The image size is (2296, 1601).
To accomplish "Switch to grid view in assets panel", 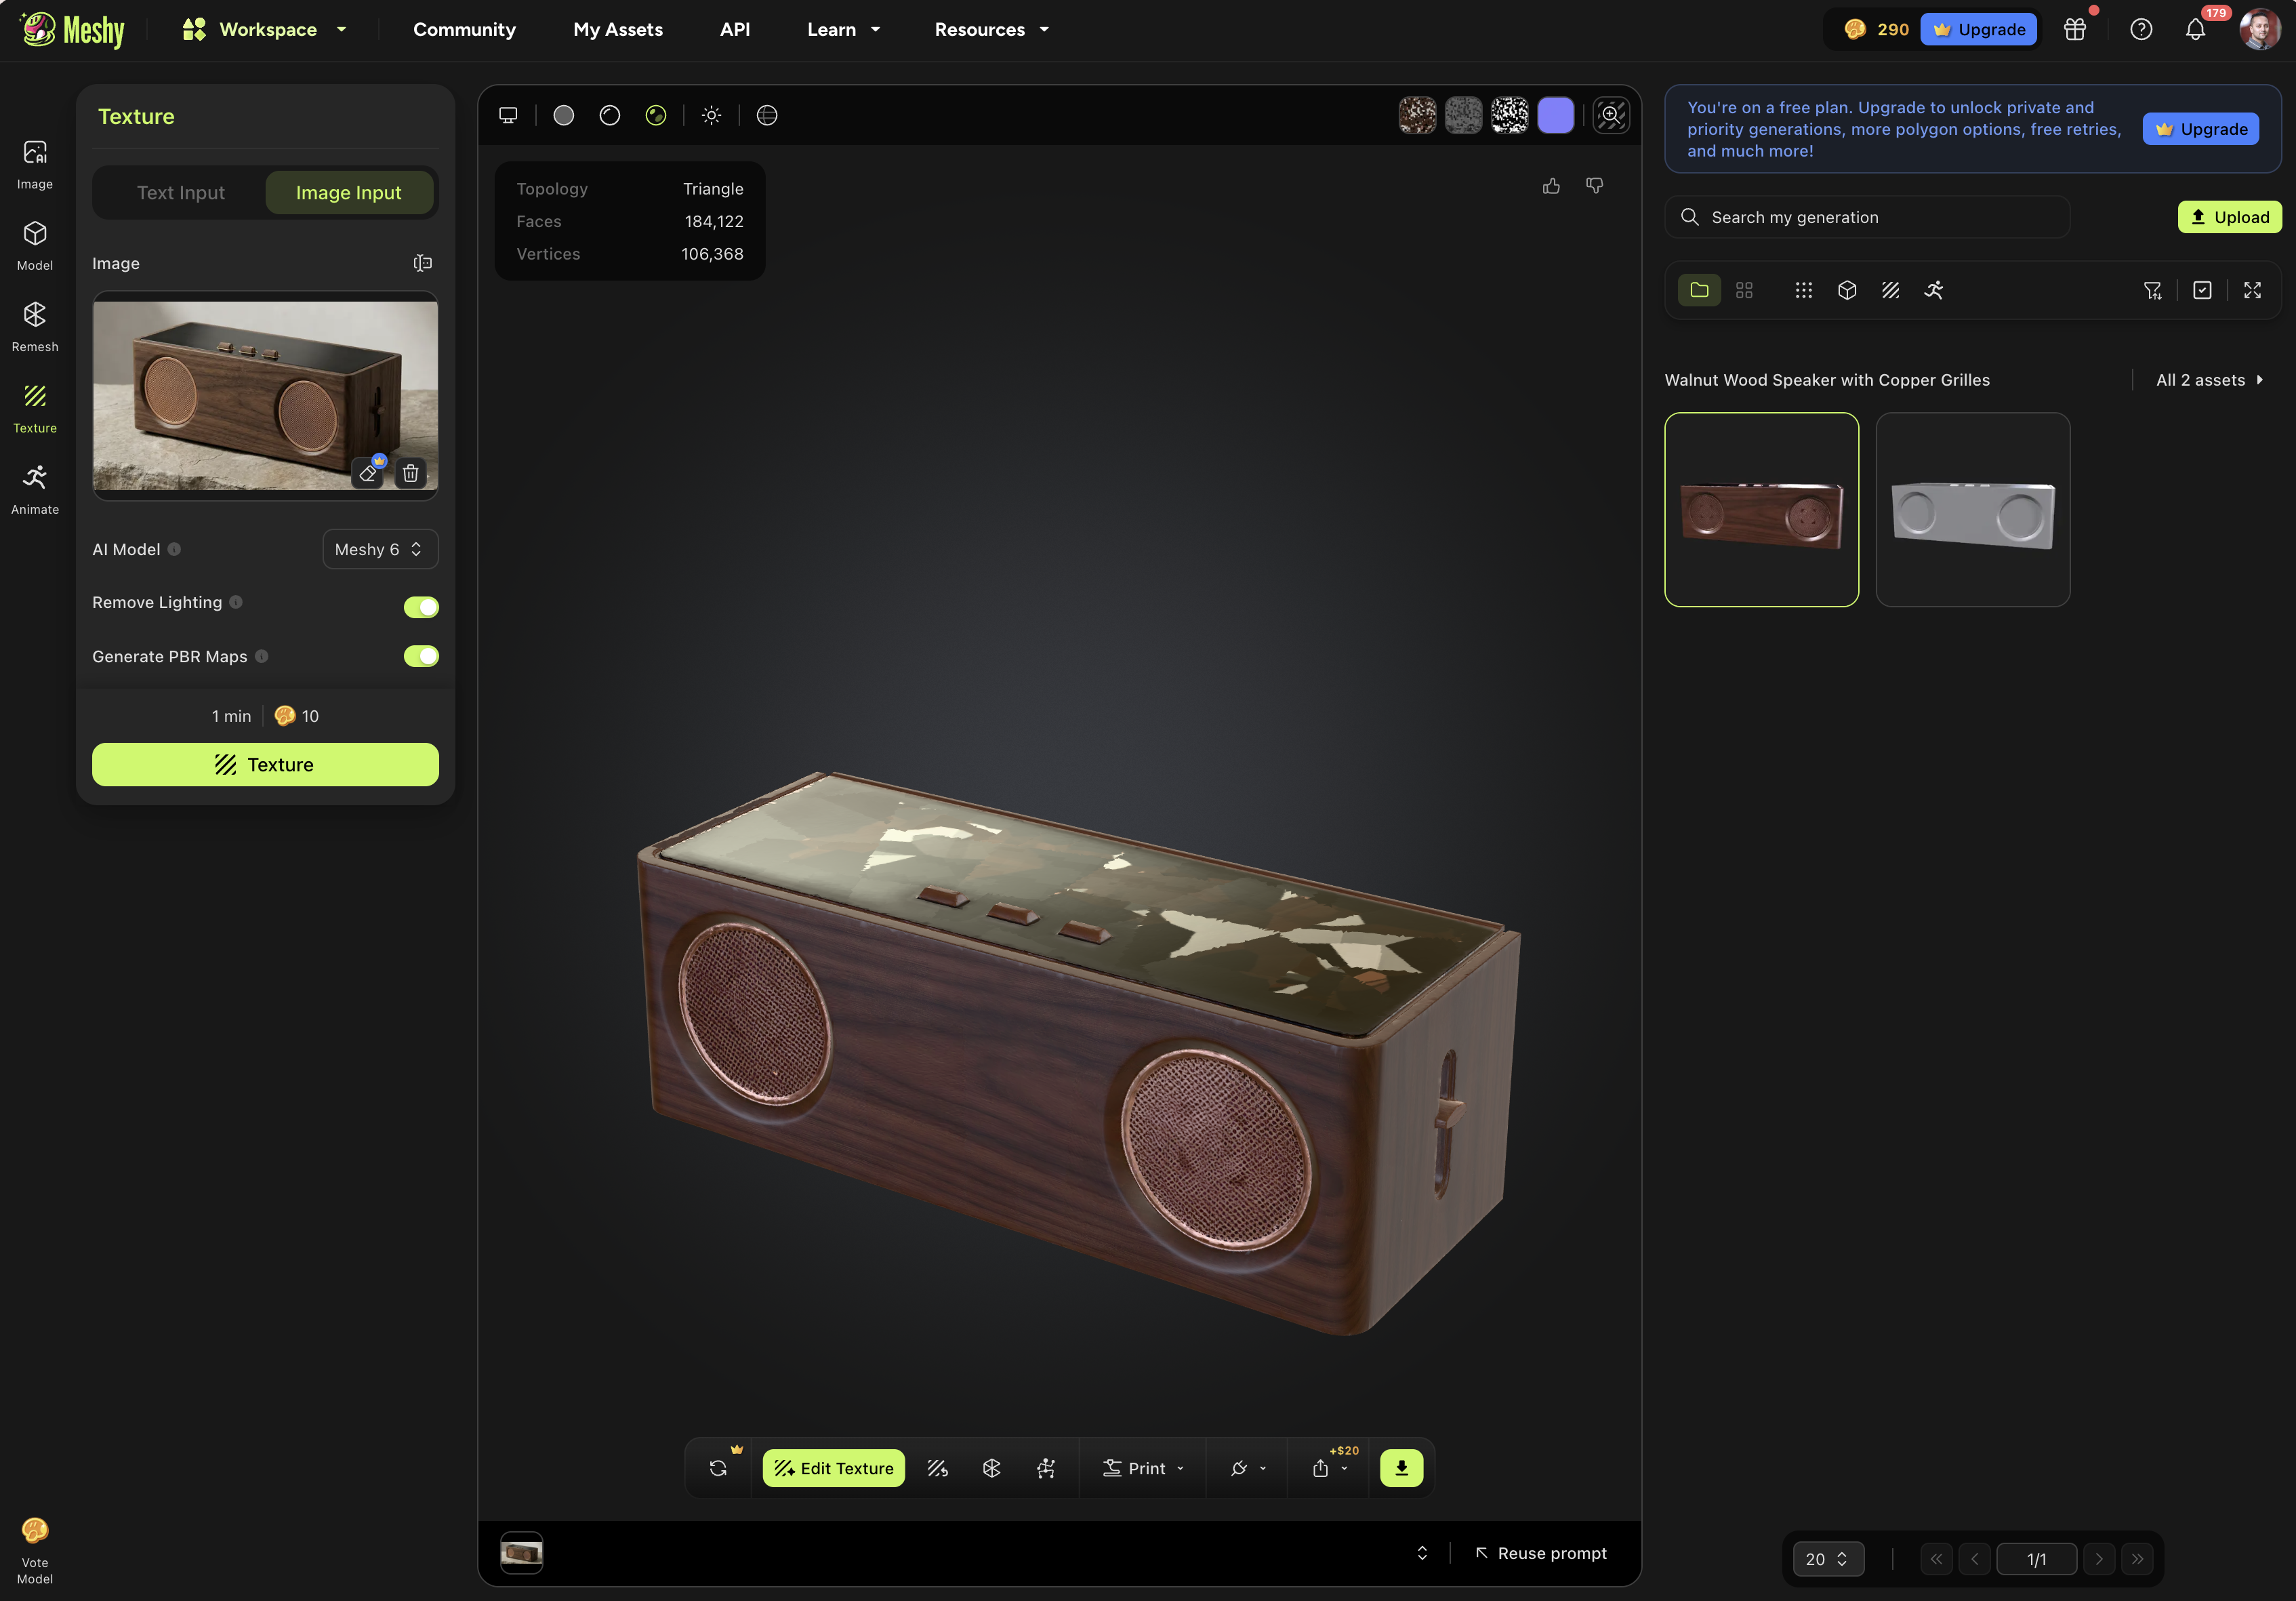I will [x=1744, y=290].
